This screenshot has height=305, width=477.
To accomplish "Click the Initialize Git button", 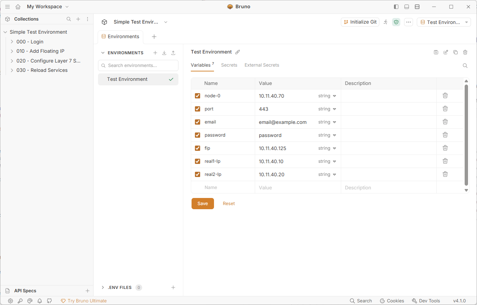I will [360, 22].
